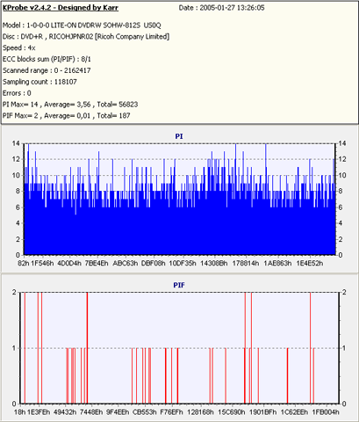Click the 10DF35h label on PI axis
The image size is (359, 422).
click(x=183, y=263)
